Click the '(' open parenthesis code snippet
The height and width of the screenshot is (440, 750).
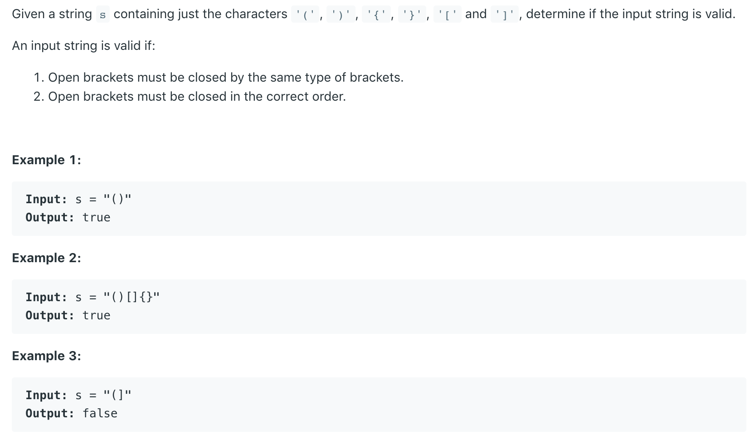pyautogui.click(x=306, y=15)
